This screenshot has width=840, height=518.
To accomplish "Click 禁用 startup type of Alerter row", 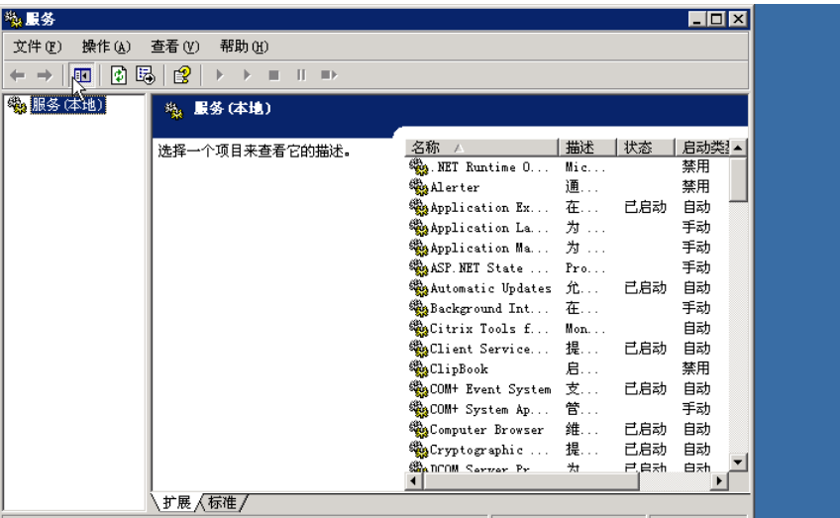I will [696, 187].
